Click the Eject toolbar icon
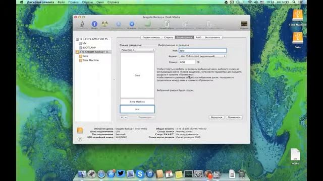Screen dimensions: 323x181 132,25
